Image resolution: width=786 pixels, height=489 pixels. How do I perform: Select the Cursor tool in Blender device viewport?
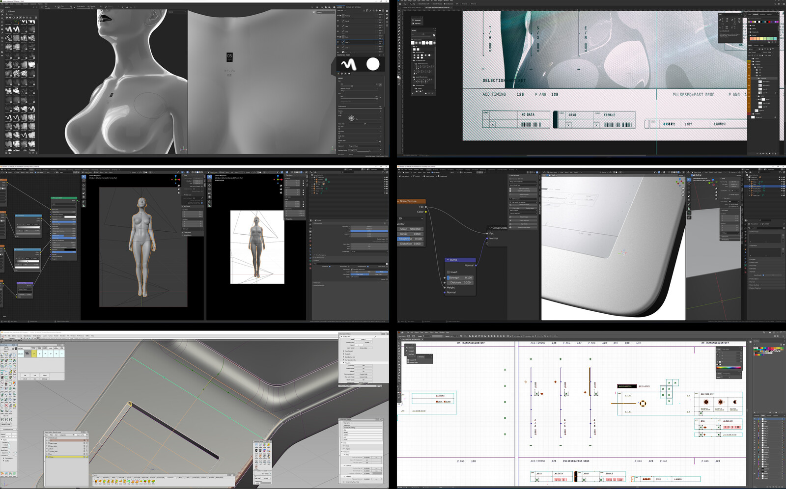click(x=689, y=184)
